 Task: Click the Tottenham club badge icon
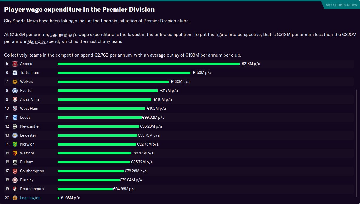[x=15, y=73]
